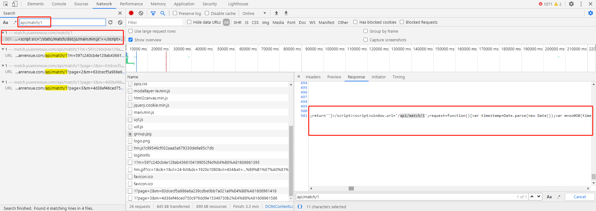Go to next match in response search
This screenshot has height=211, width=596.
(539, 197)
